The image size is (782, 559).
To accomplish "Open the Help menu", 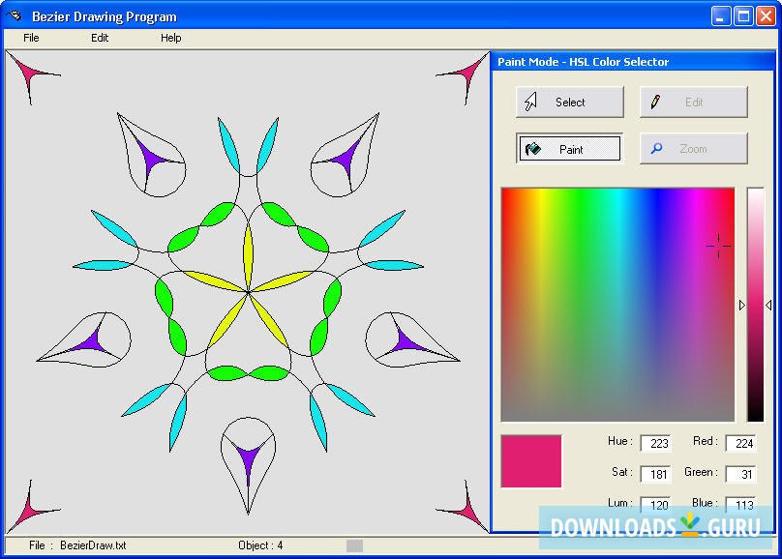I will point(170,38).
